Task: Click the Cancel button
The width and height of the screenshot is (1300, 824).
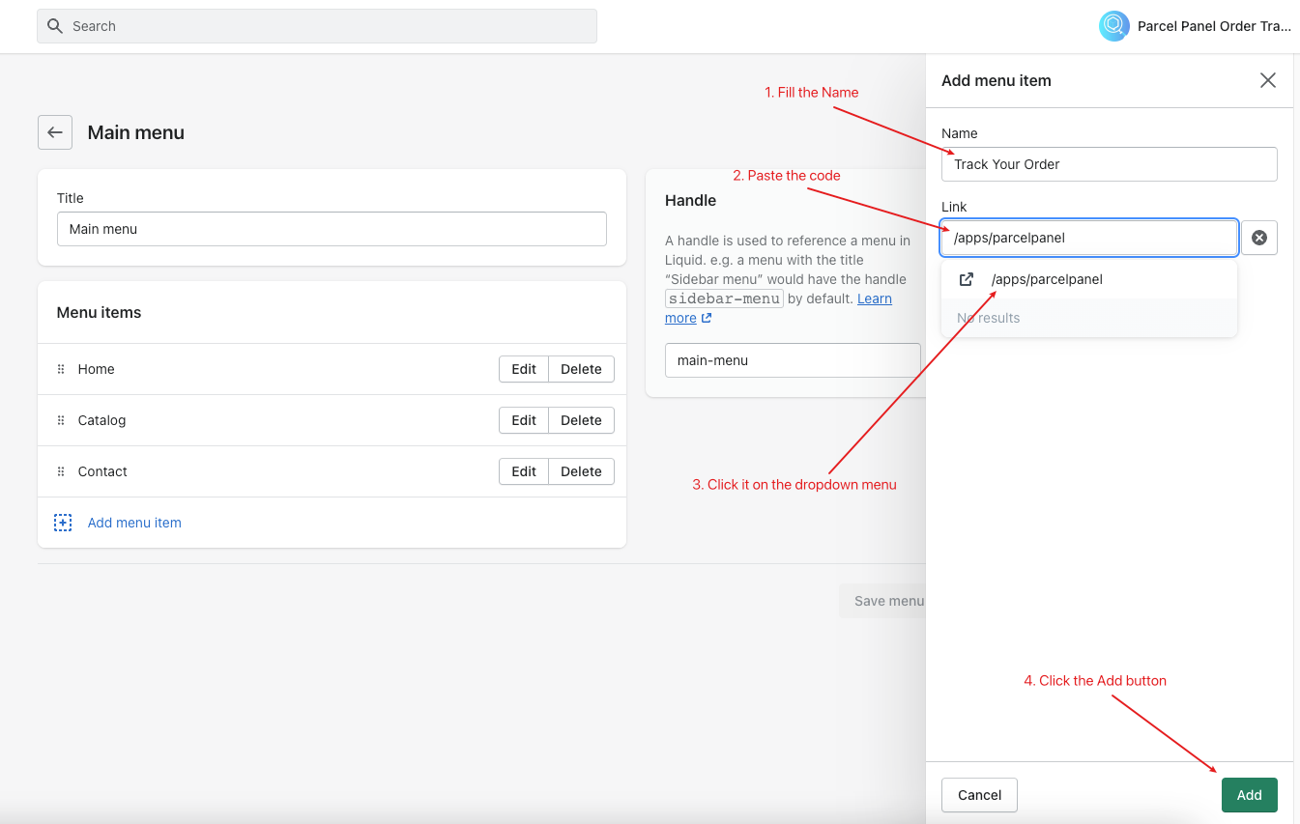Action: pyautogui.click(x=979, y=795)
